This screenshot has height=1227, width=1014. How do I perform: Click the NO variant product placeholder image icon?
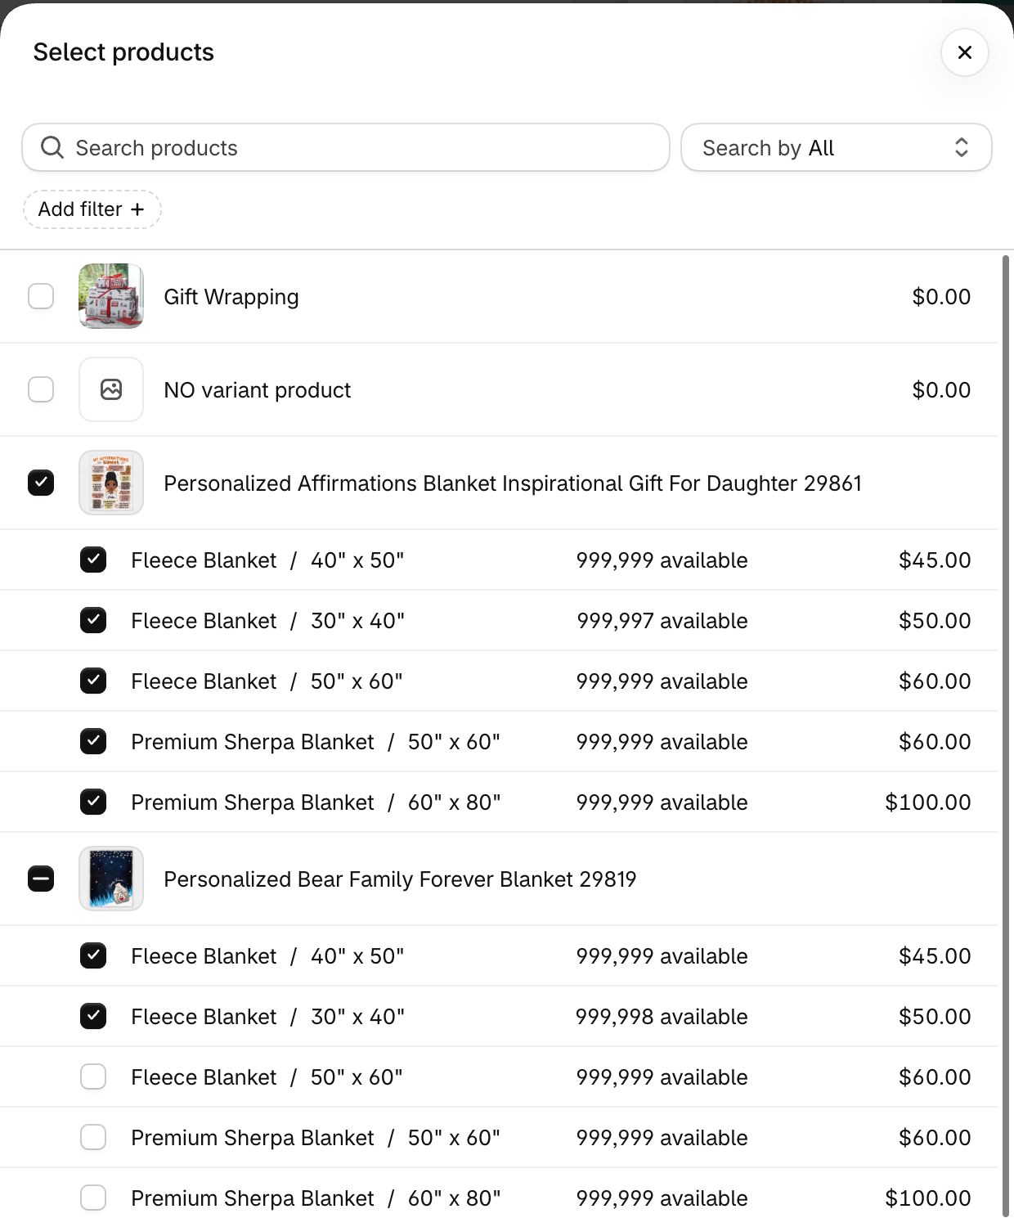(111, 389)
